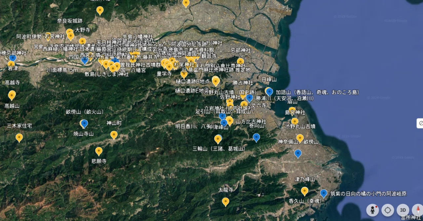Click the 阿波町伊勢 label
The height and width of the screenshot is (221, 423).
point(29,37)
